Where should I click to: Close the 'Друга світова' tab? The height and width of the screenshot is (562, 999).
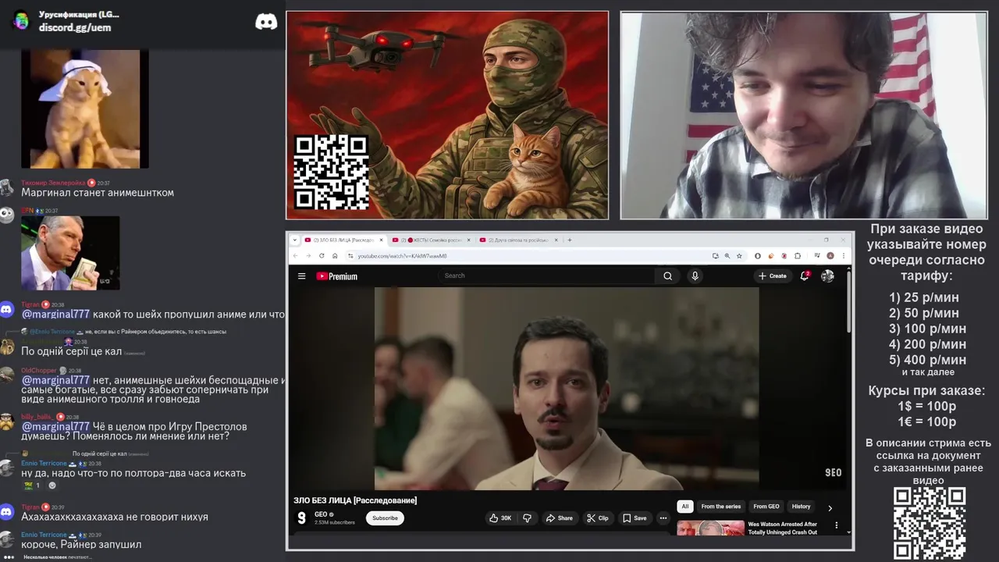557,240
